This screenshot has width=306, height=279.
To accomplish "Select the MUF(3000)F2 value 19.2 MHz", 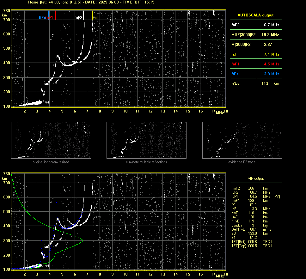I will pyautogui.click(x=270, y=34).
